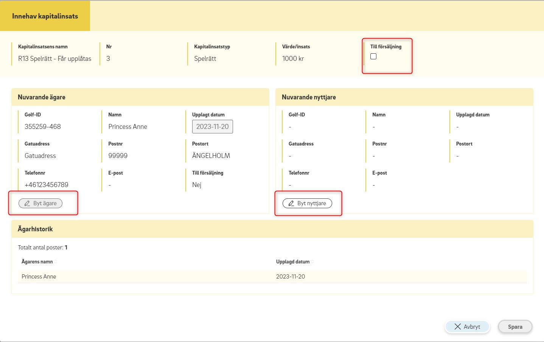Click the name R13 Spelrätt - Får upplåtas
This screenshot has height=342, width=544.
click(55, 59)
